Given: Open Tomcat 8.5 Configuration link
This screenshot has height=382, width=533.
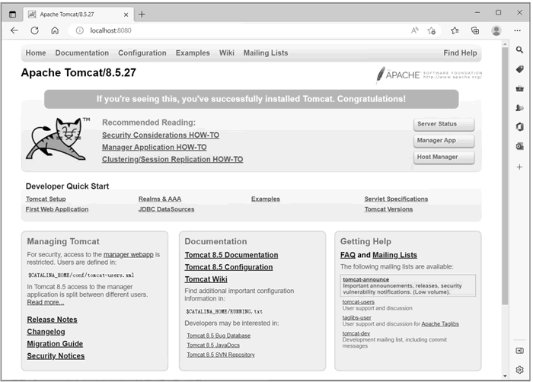Looking at the screenshot, I should point(228,267).
